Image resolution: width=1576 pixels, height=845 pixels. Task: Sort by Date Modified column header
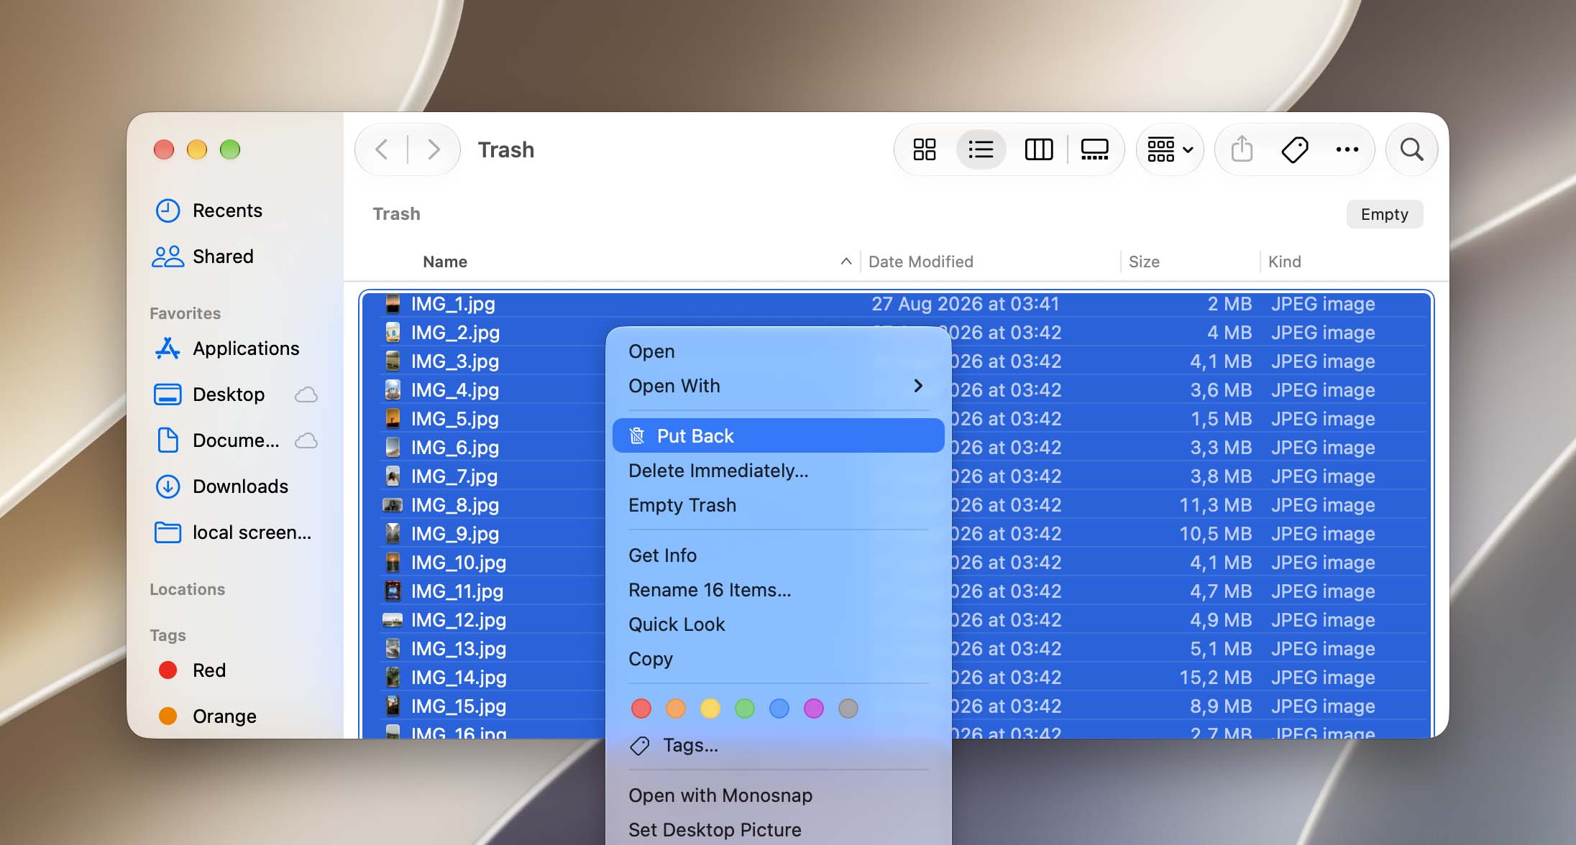point(920,262)
